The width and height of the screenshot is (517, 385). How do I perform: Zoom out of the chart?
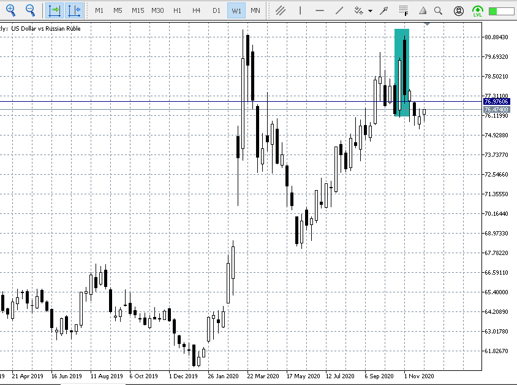point(30,10)
